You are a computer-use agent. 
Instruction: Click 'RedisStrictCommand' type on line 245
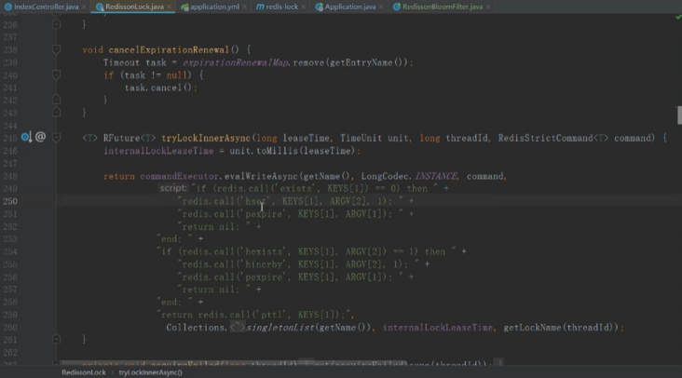545,138
